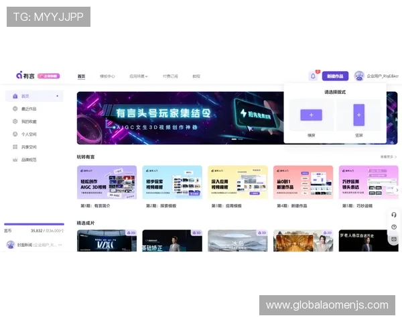402x322 pixels.
Task: Open the first featured video thumbnail
Action: point(107,241)
